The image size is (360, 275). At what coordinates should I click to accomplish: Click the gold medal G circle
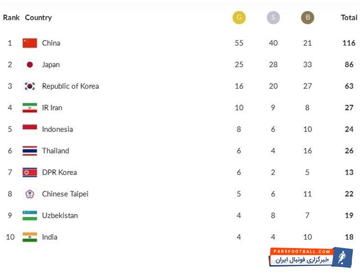(239, 17)
